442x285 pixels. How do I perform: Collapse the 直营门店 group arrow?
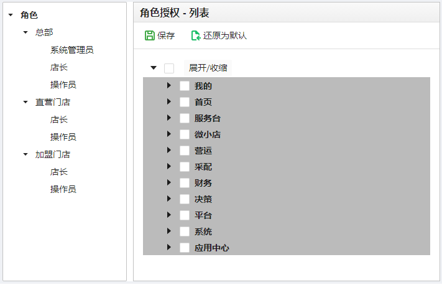coord(25,102)
